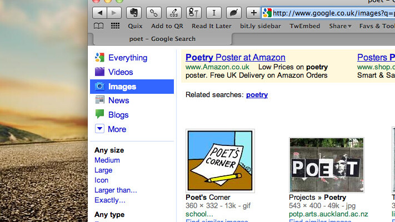Image resolution: width=395 pixels, height=222 pixels.
Task: Click the News newspaper icon
Action: (99, 100)
